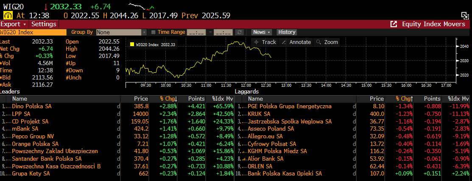Open the Settings menu

click(44, 24)
